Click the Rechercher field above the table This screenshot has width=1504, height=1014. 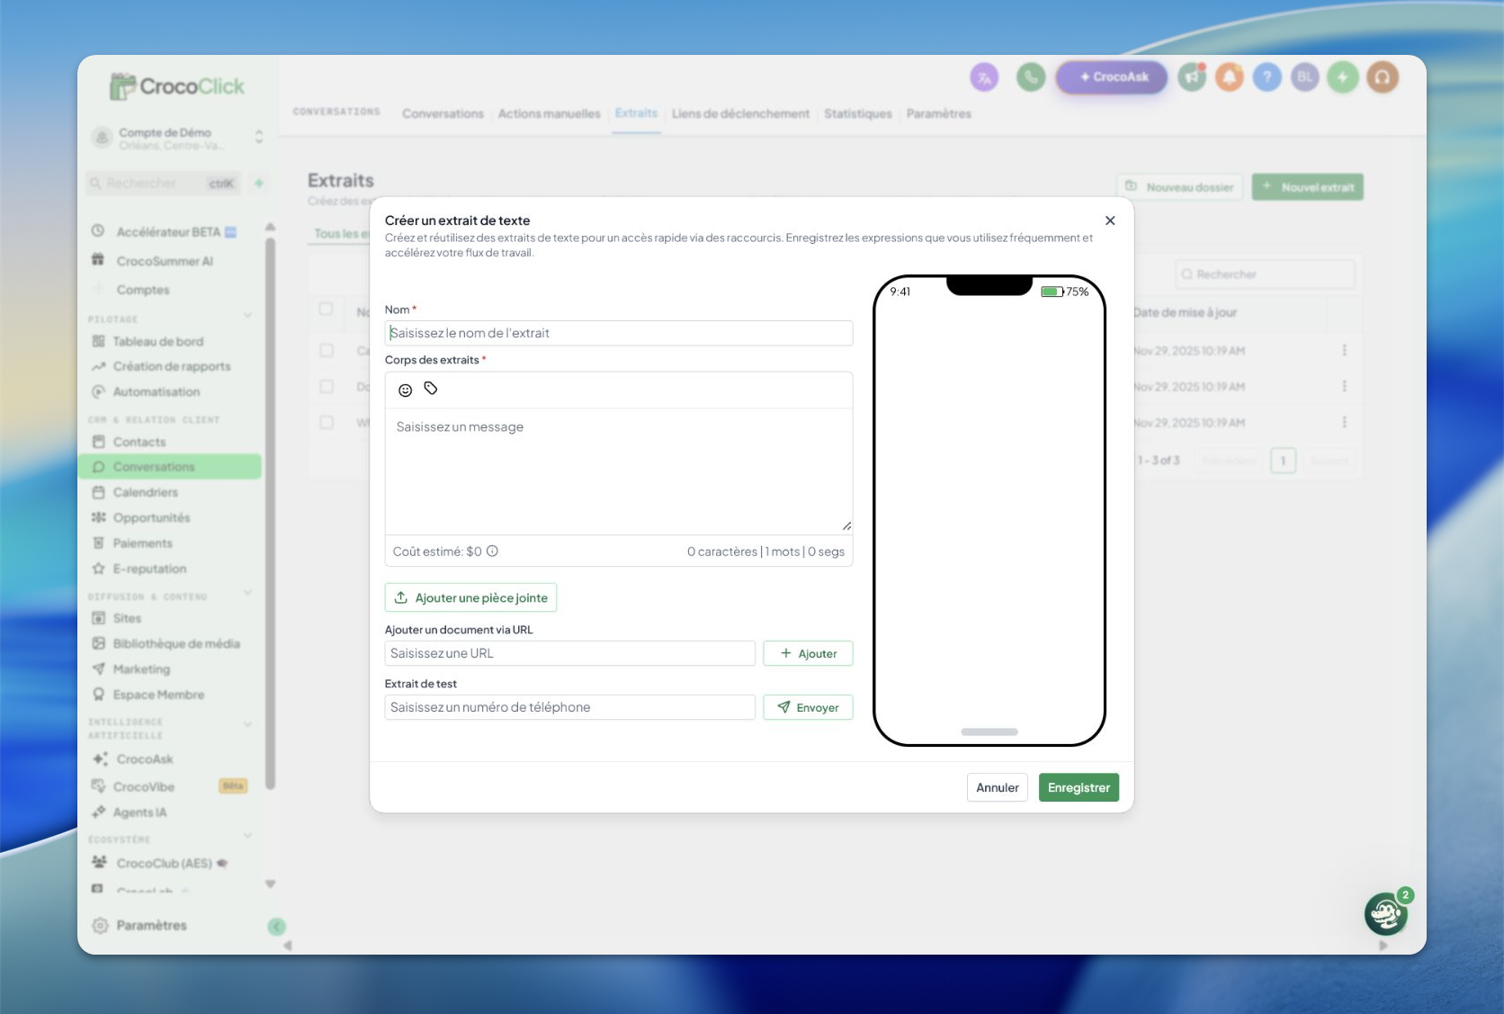click(1265, 274)
